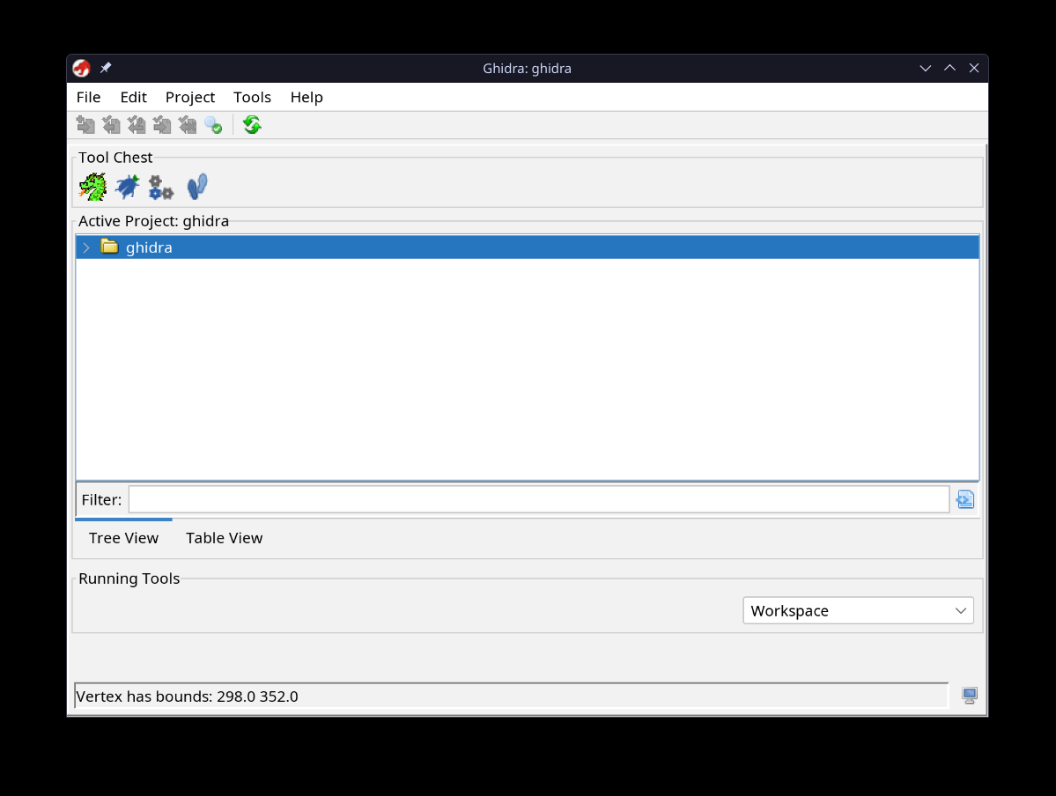Screen dimensions: 1056x796
Task: Open the Help menu
Action: pos(306,97)
